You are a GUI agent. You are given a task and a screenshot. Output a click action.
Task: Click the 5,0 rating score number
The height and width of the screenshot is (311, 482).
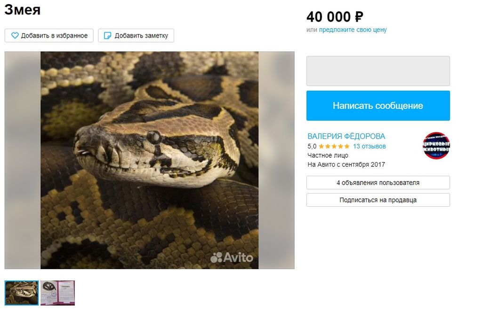coord(312,146)
